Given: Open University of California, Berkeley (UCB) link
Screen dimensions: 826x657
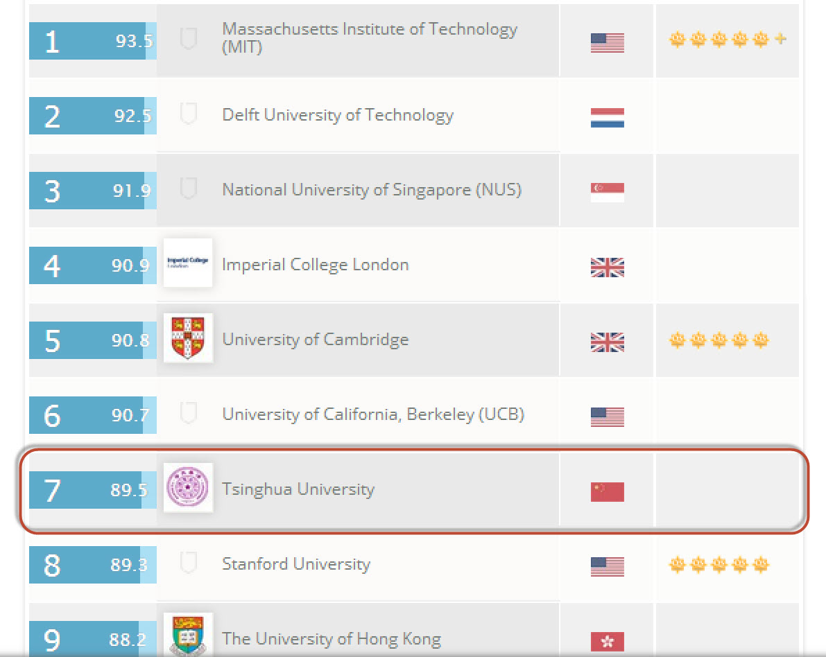Looking at the screenshot, I should tap(373, 414).
